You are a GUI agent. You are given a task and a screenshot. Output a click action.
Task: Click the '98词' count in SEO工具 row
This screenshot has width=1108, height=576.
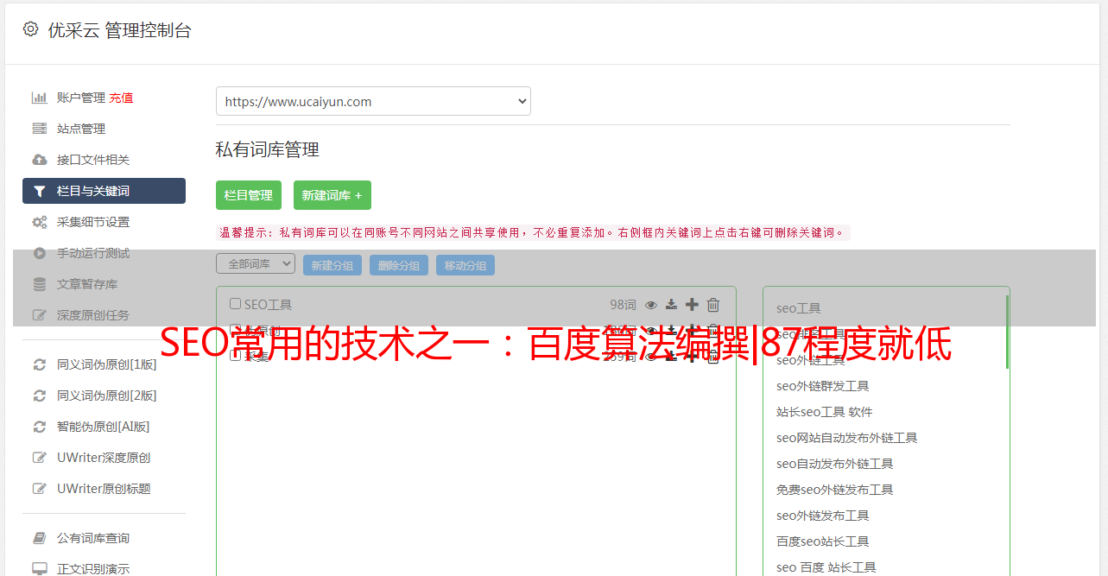pyautogui.click(x=623, y=304)
